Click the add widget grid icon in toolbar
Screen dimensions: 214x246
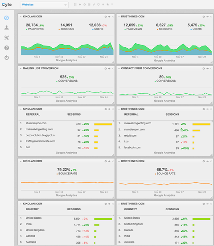point(75,4)
